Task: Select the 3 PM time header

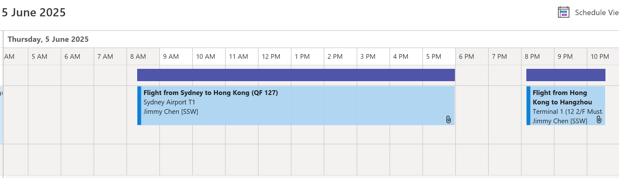Action: 368,57
